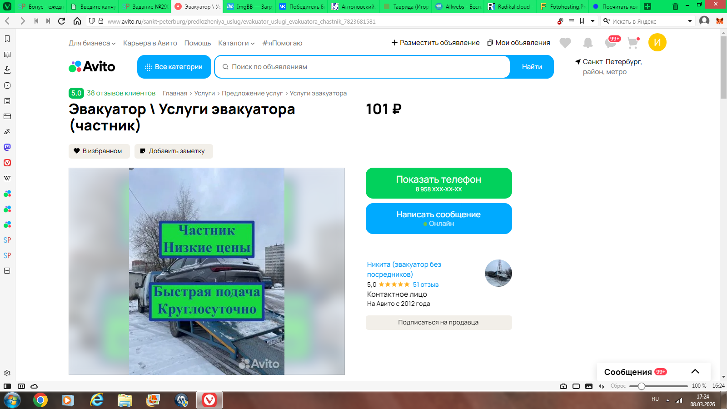Click the Добавить заметку button

click(x=174, y=151)
